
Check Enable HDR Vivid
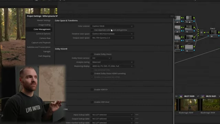(92, 102)
